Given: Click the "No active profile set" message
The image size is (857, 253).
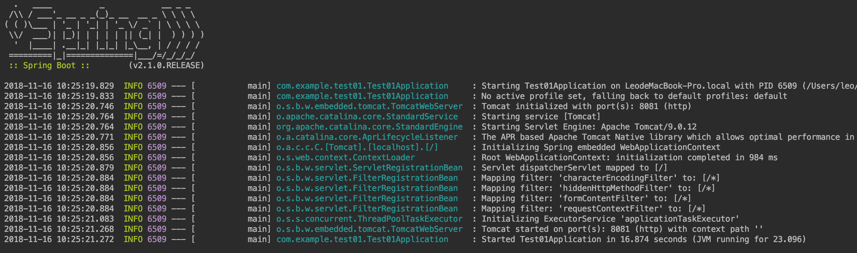Looking at the screenshot, I should (x=634, y=96).
